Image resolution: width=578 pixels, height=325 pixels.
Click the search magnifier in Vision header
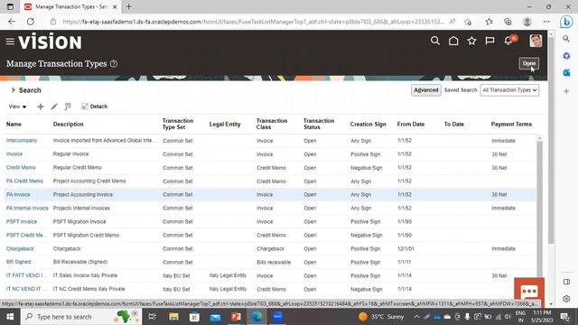(x=435, y=41)
